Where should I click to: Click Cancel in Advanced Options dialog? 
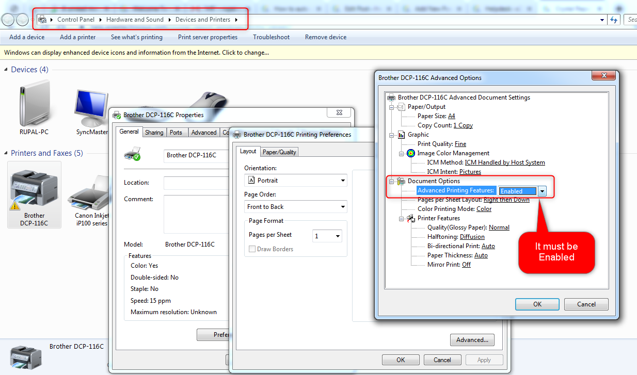click(586, 304)
